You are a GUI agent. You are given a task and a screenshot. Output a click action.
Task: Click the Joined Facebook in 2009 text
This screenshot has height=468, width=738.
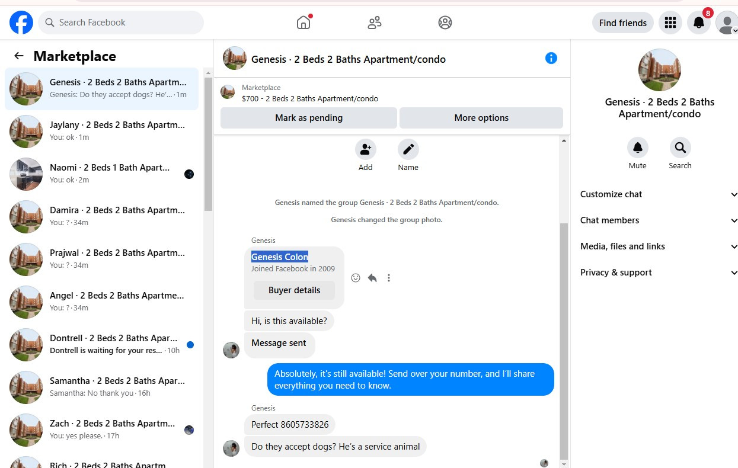pos(293,269)
